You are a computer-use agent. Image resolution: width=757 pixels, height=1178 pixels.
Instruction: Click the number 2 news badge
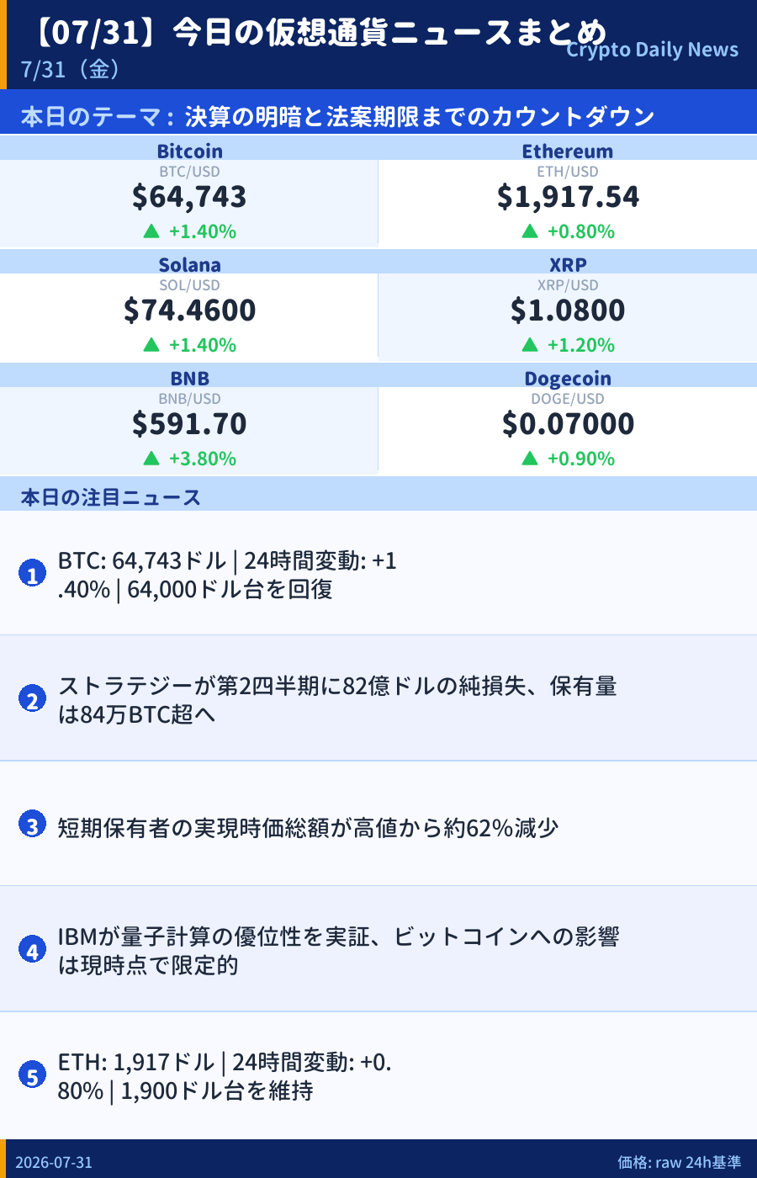[x=32, y=698]
